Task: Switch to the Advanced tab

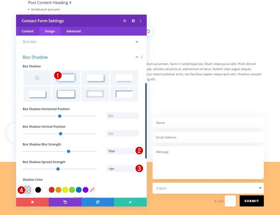Action: point(73,31)
